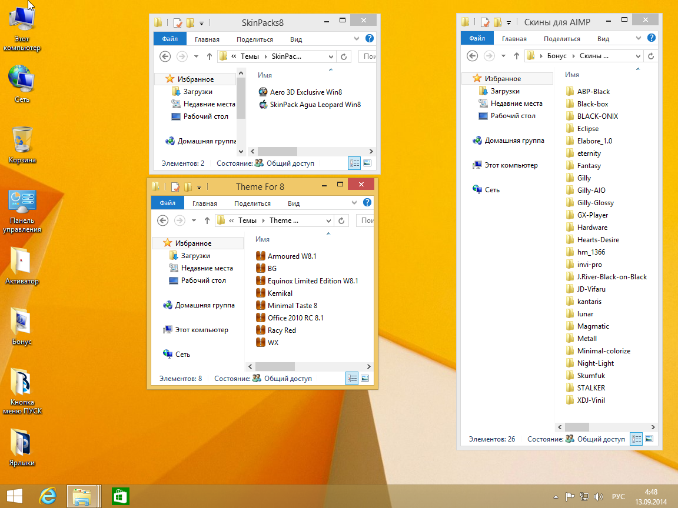The height and width of the screenshot is (508, 678).
Task: Open Поделиться tab in Theme For 8
Action: pyautogui.click(x=252, y=203)
